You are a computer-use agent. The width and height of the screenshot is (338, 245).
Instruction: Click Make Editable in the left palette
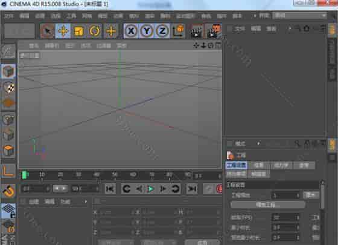point(8,52)
